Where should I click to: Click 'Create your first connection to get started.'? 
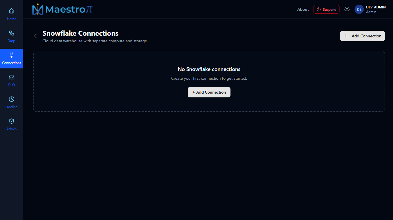pos(209,78)
